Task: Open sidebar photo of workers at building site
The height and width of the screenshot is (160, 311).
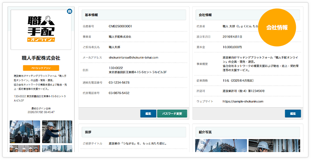Action: [x=25, y=132]
